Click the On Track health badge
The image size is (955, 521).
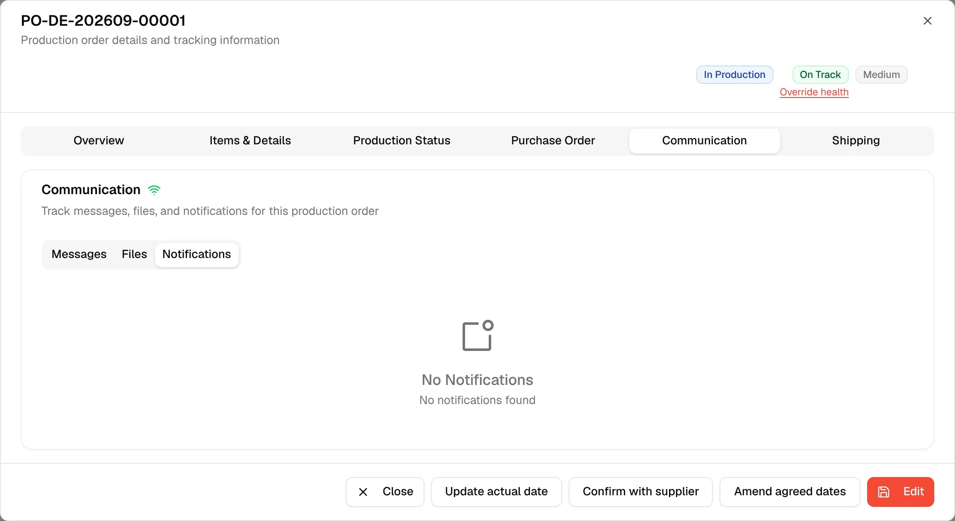pyautogui.click(x=820, y=75)
